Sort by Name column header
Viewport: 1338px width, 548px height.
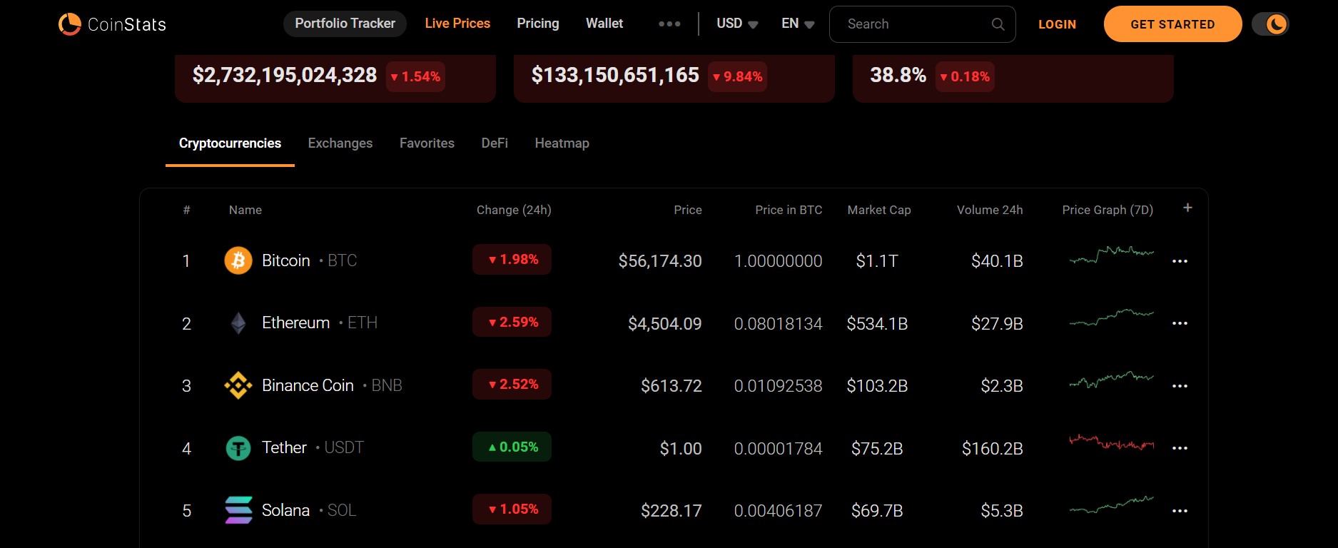[245, 210]
